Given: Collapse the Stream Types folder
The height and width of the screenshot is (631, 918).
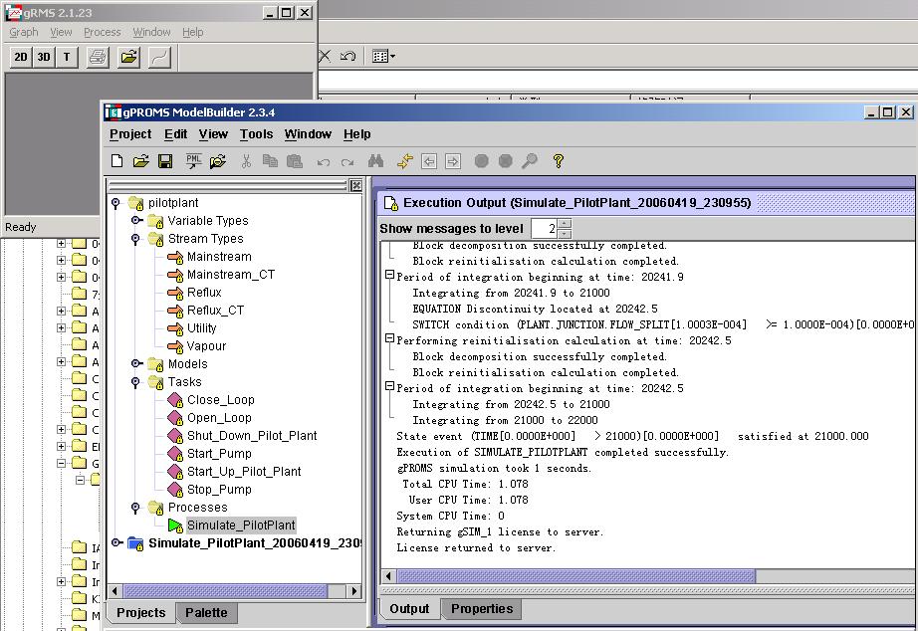Looking at the screenshot, I should point(135,239).
